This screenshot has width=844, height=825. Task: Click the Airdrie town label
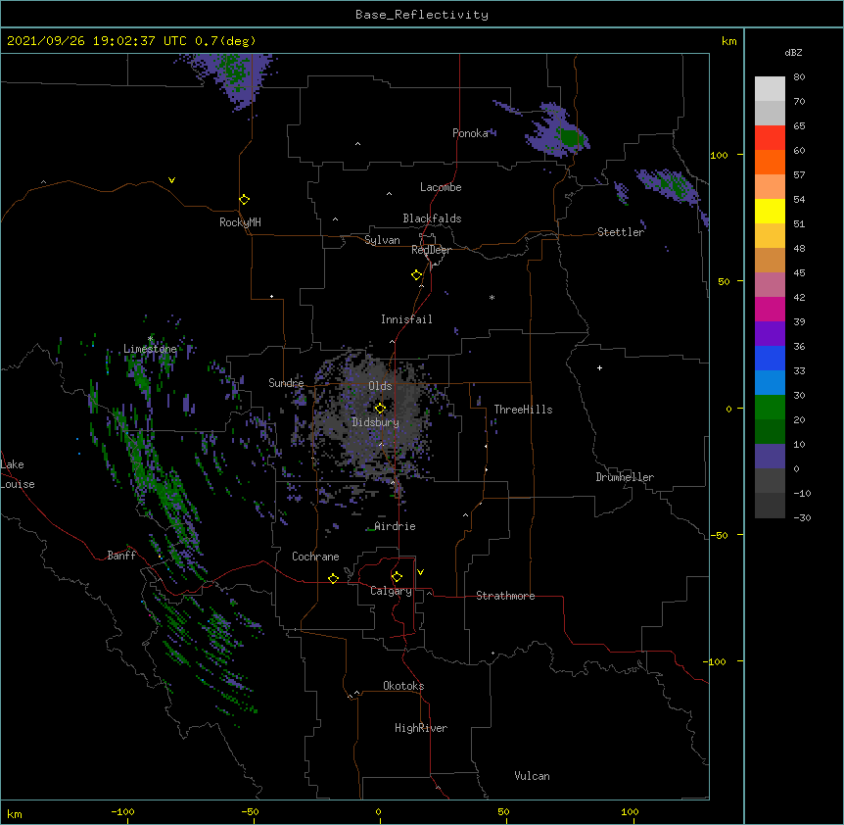396,526
